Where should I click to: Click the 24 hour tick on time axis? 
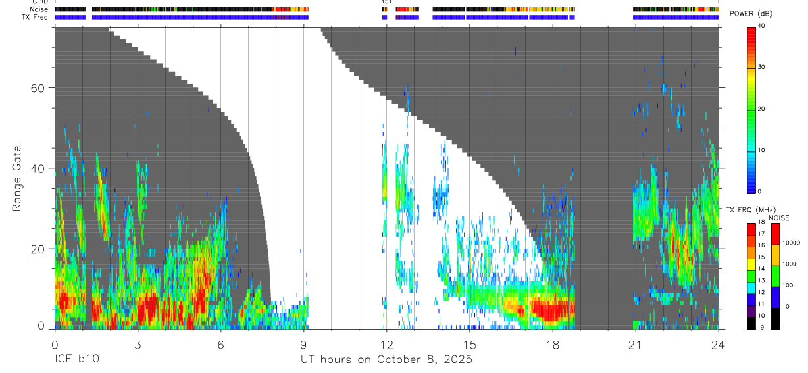[x=719, y=343]
